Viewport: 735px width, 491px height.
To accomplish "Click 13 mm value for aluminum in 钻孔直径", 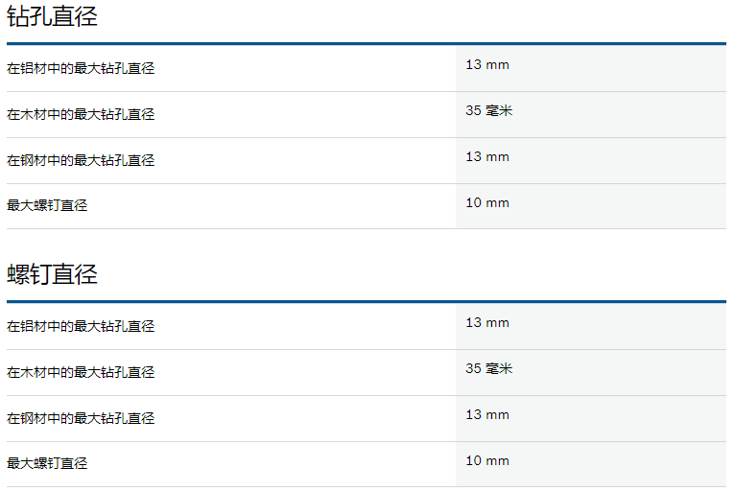I will tap(487, 64).
